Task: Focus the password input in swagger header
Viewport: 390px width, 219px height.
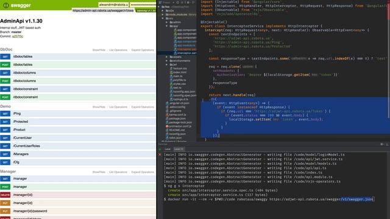Action: [x=143, y=5]
